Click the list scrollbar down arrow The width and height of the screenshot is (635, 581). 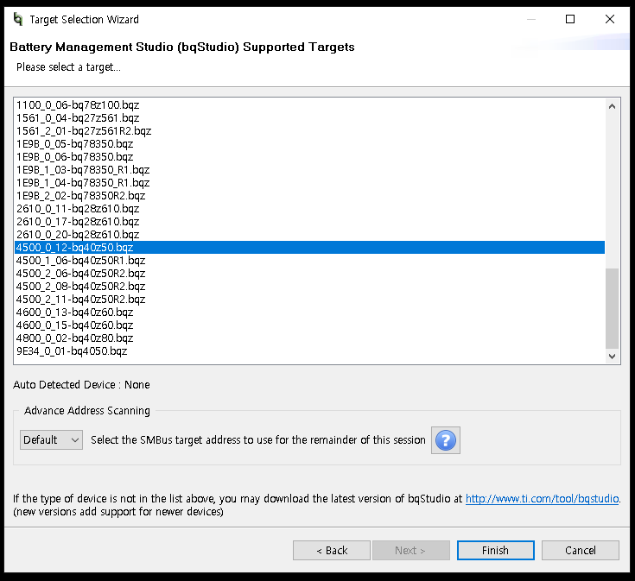click(x=612, y=357)
